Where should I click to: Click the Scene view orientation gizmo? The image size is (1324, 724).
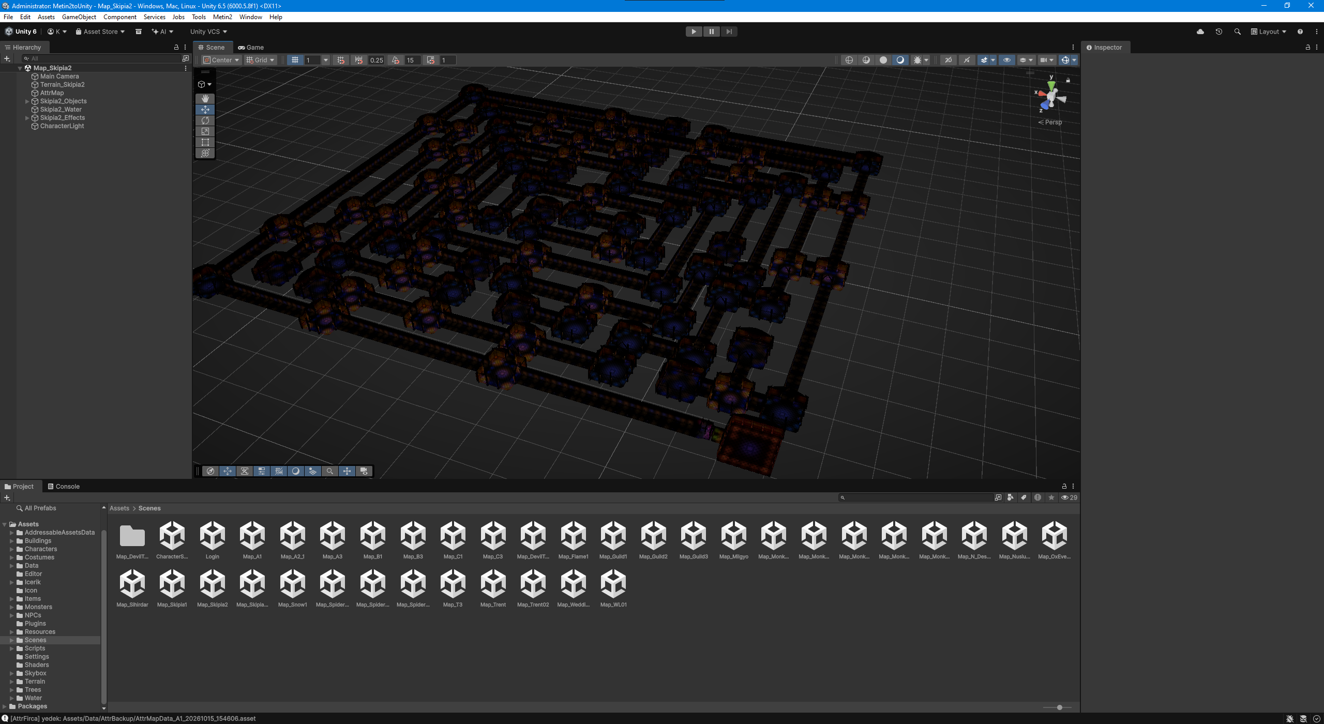(1051, 97)
